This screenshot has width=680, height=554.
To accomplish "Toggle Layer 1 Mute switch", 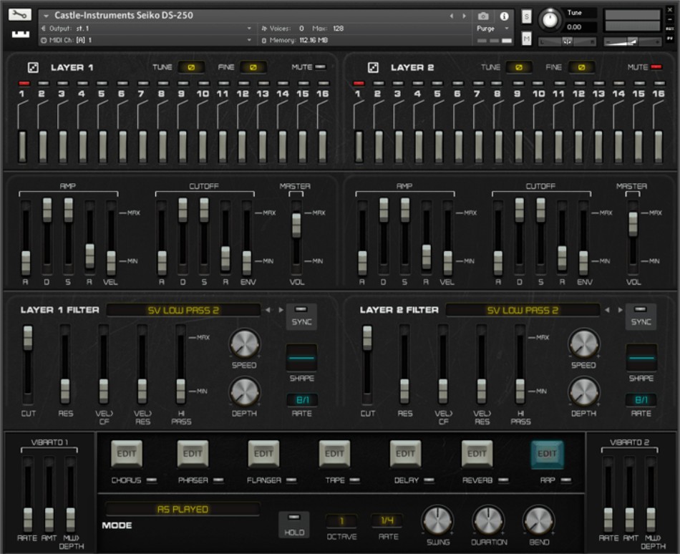I will tap(320, 67).
